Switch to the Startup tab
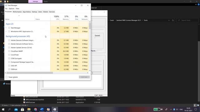 [34, 12]
